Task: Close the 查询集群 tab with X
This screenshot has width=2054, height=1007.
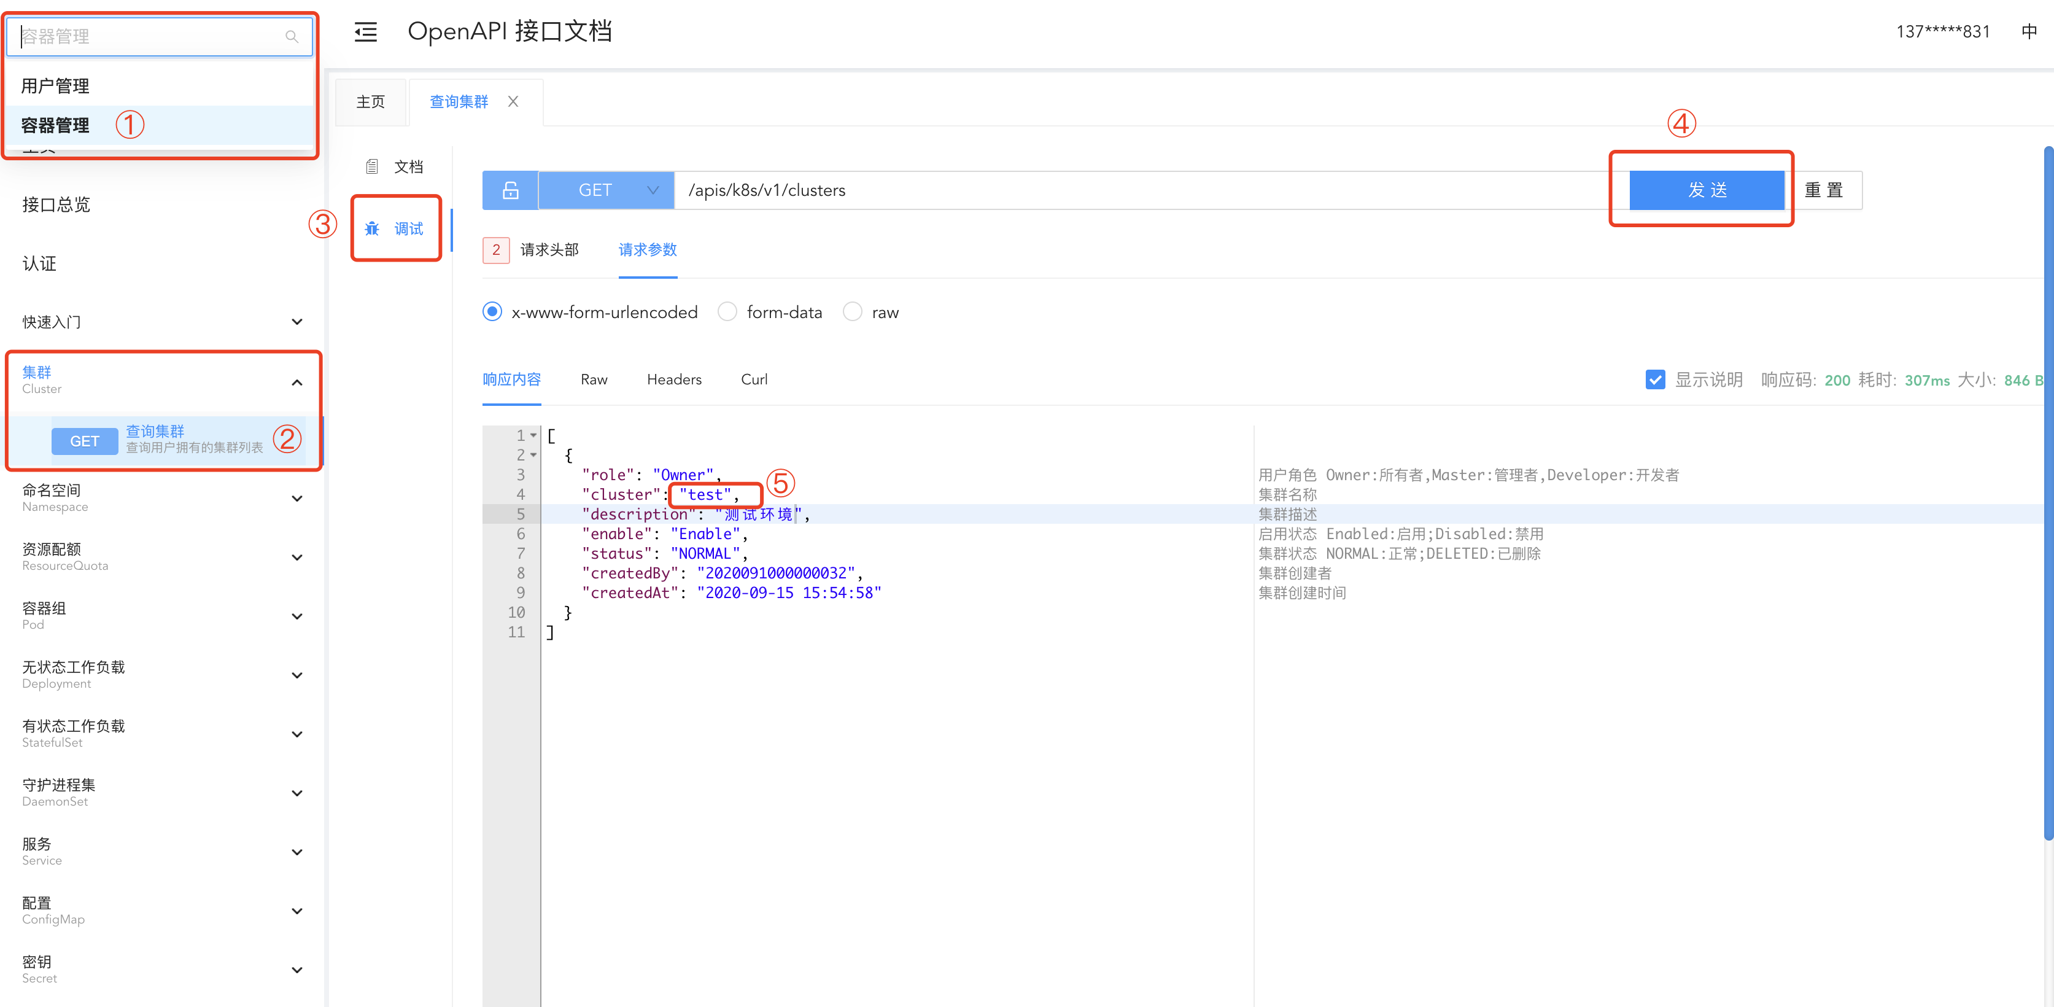Action: (x=513, y=101)
